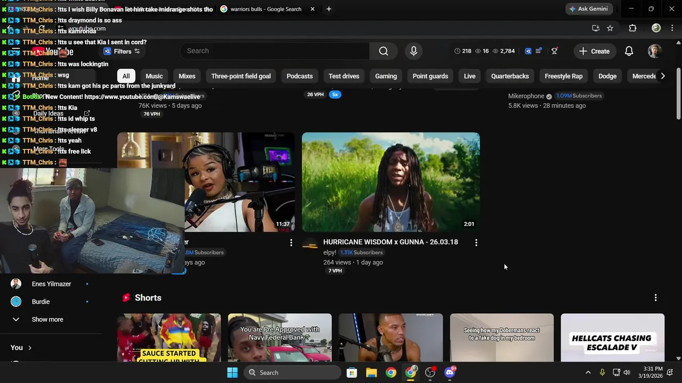Image resolution: width=682 pixels, height=383 pixels.
Task: Play the HURRICANE WISDOM grassy field thumbnail
Action: pos(391,182)
